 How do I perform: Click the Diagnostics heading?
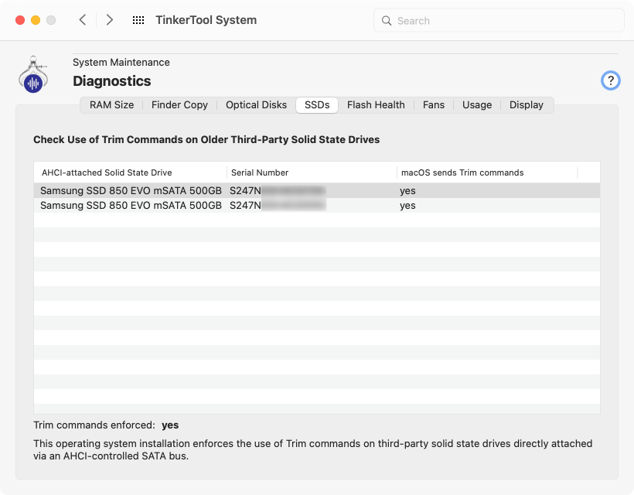111,81
